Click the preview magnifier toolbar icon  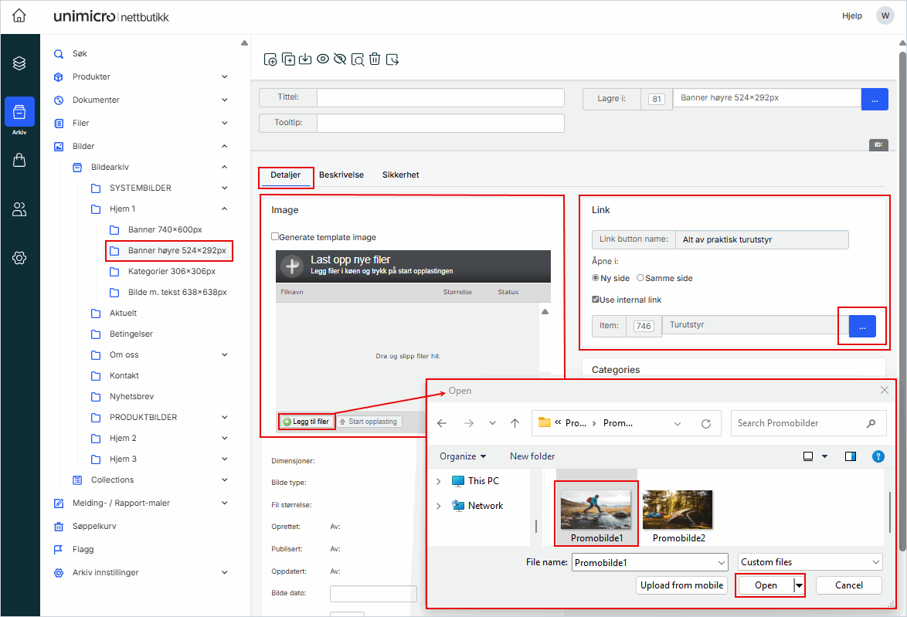pos(358,59)
